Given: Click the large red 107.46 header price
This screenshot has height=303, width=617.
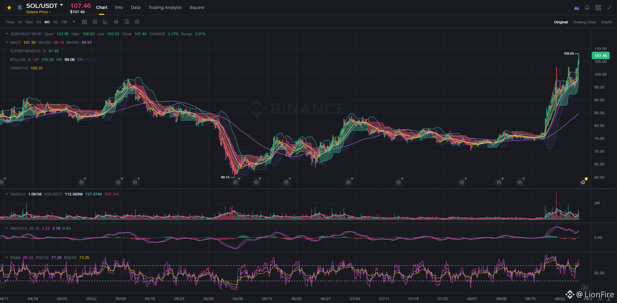Looking at the screenshot, I should pyautogui.click(x=81, y=6).
